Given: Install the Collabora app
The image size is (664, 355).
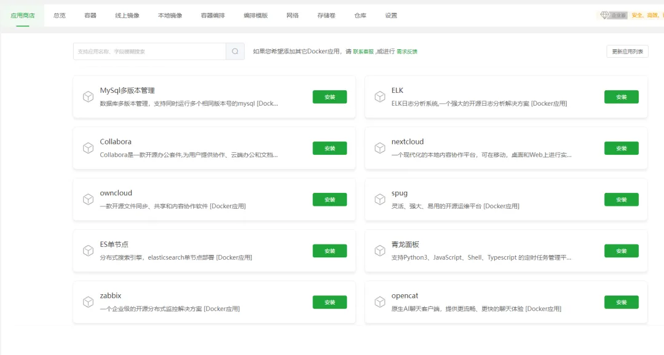Looking at the screenshot, I should click(330, 148).
